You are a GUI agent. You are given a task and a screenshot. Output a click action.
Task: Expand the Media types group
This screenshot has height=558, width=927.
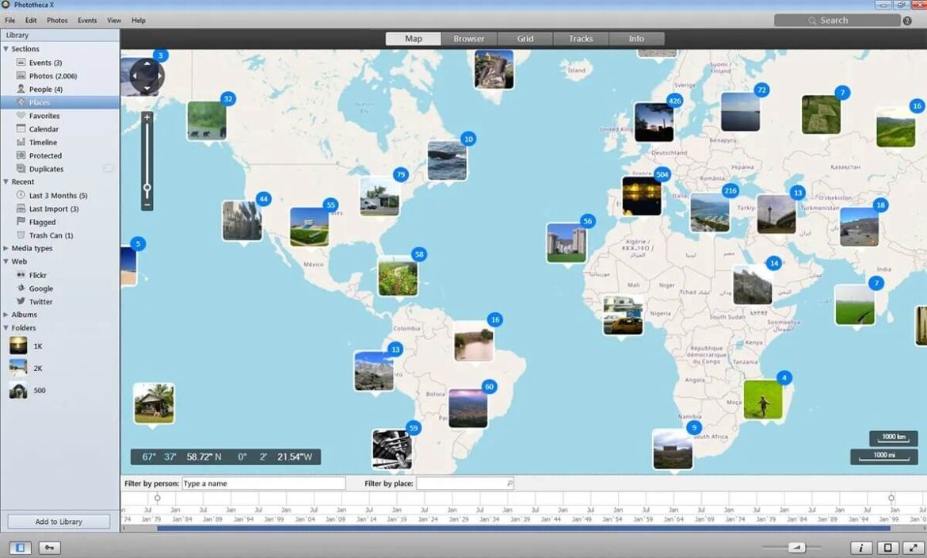click(x=6, y=248)
